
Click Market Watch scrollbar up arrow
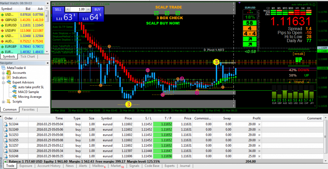pyautogui.click(x=47, y=9)
